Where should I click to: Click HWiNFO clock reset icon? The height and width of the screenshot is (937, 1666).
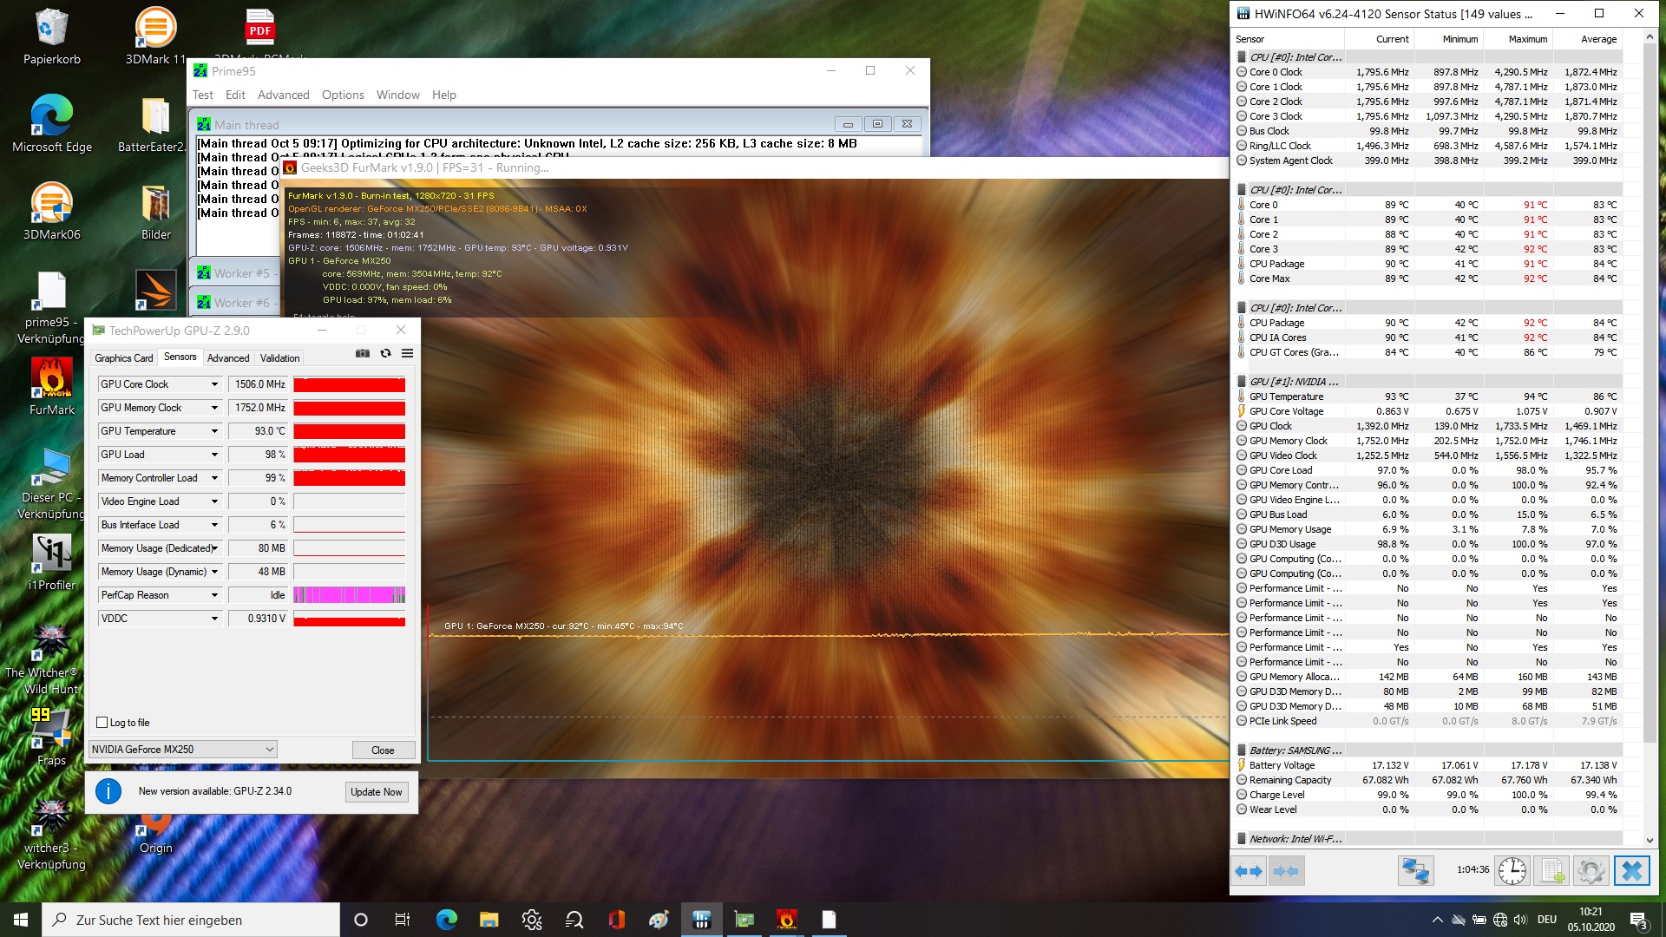[x=1512, y=870]
